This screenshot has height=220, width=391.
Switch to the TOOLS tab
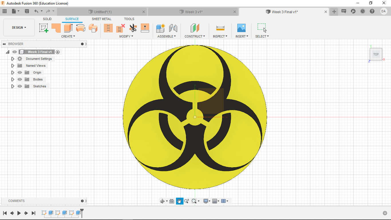(129, 19)
